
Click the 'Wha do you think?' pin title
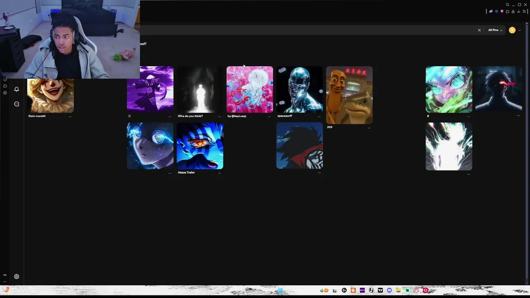tap(190, 116)
